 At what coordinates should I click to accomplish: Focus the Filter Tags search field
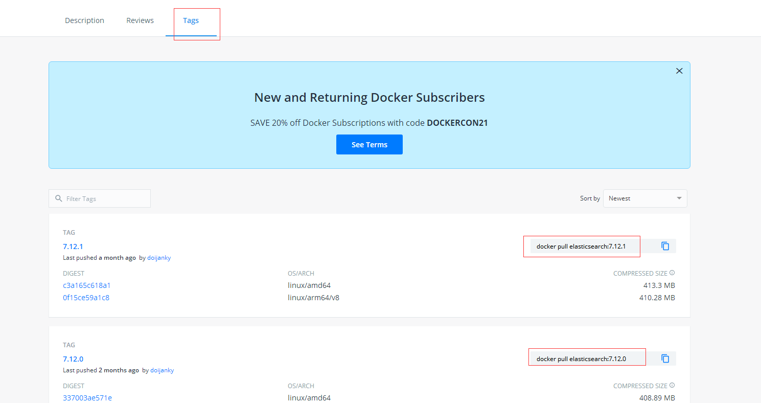coord(100,198)
